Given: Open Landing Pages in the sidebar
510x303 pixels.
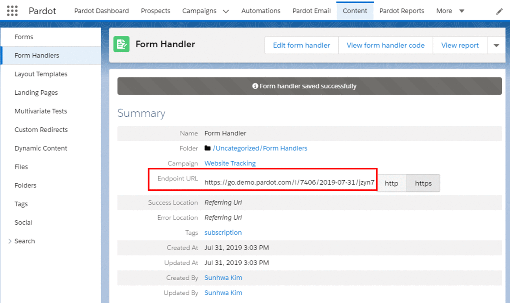Looking at the screenshot, I should [50, 92].
